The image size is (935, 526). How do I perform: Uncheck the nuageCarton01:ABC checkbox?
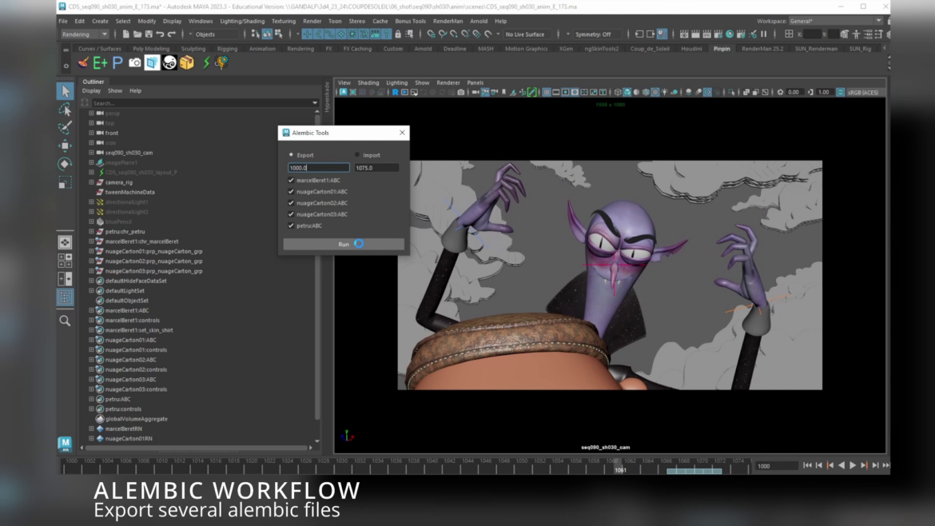(x=291, y=191)
